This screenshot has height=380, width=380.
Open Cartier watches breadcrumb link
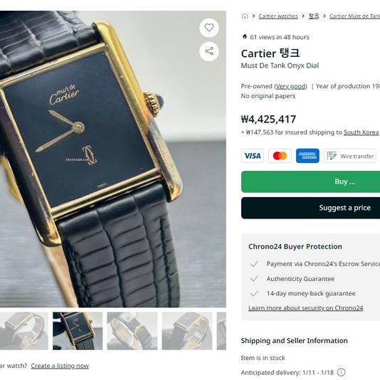[278, 16]
